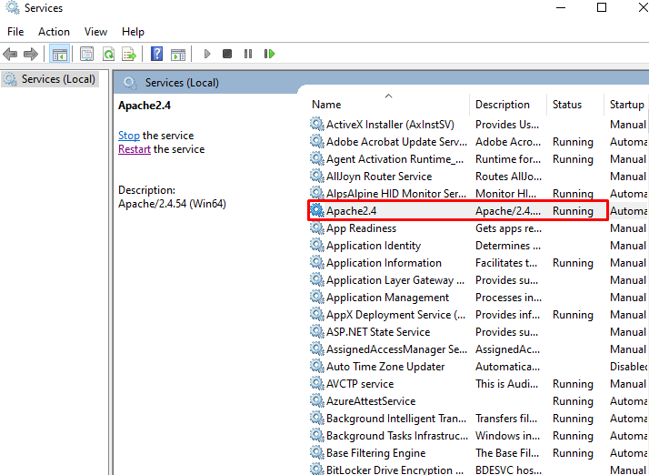Image resolution: width=649 pixels, height=475 pixels.
Task: Click the Stop the service link
Action: pyautogui.click(x=129, y=136)
